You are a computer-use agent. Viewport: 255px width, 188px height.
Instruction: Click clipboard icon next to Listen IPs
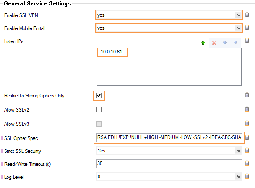(247, 40)
